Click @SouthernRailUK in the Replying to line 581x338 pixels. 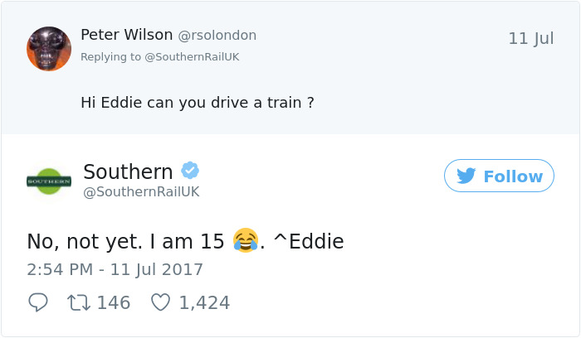click(x=192, y=56)
